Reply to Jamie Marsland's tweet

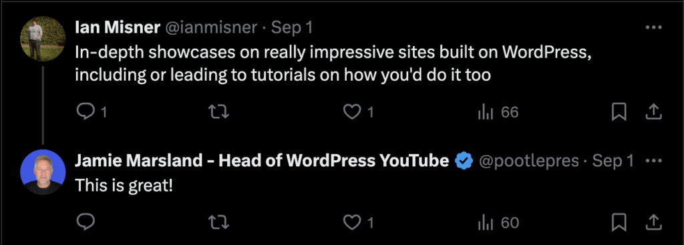click(x=86, y=223)
